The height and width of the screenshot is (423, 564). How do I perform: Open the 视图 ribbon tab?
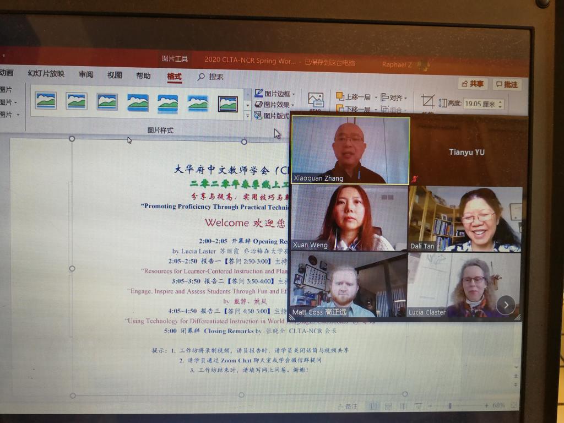115,75
